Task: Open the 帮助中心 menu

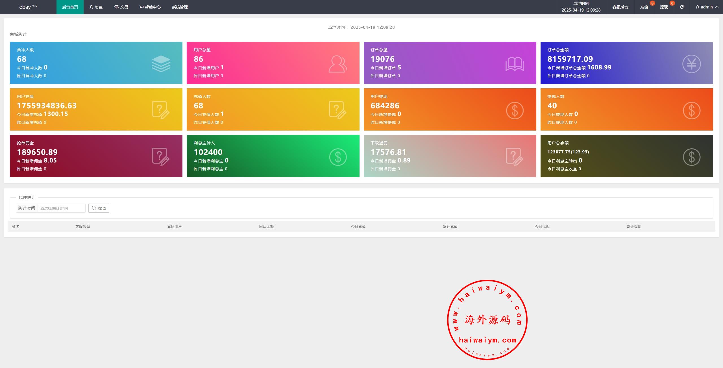Action: pyautogui.click(x=150, y=7)
